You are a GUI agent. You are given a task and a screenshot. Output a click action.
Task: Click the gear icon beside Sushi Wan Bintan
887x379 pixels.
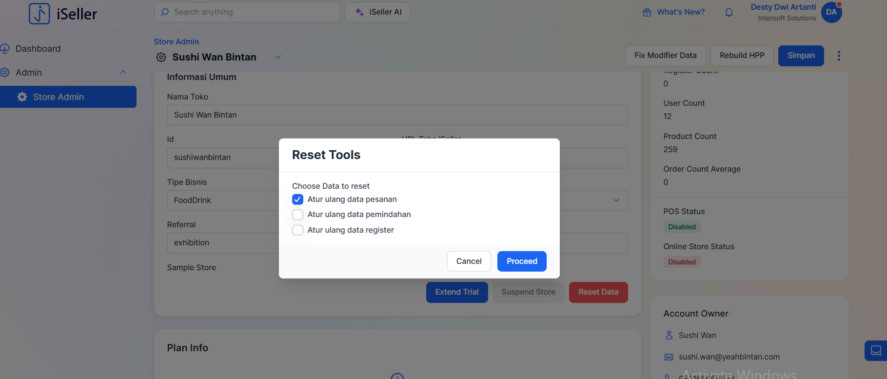click(x=161, y=57)
